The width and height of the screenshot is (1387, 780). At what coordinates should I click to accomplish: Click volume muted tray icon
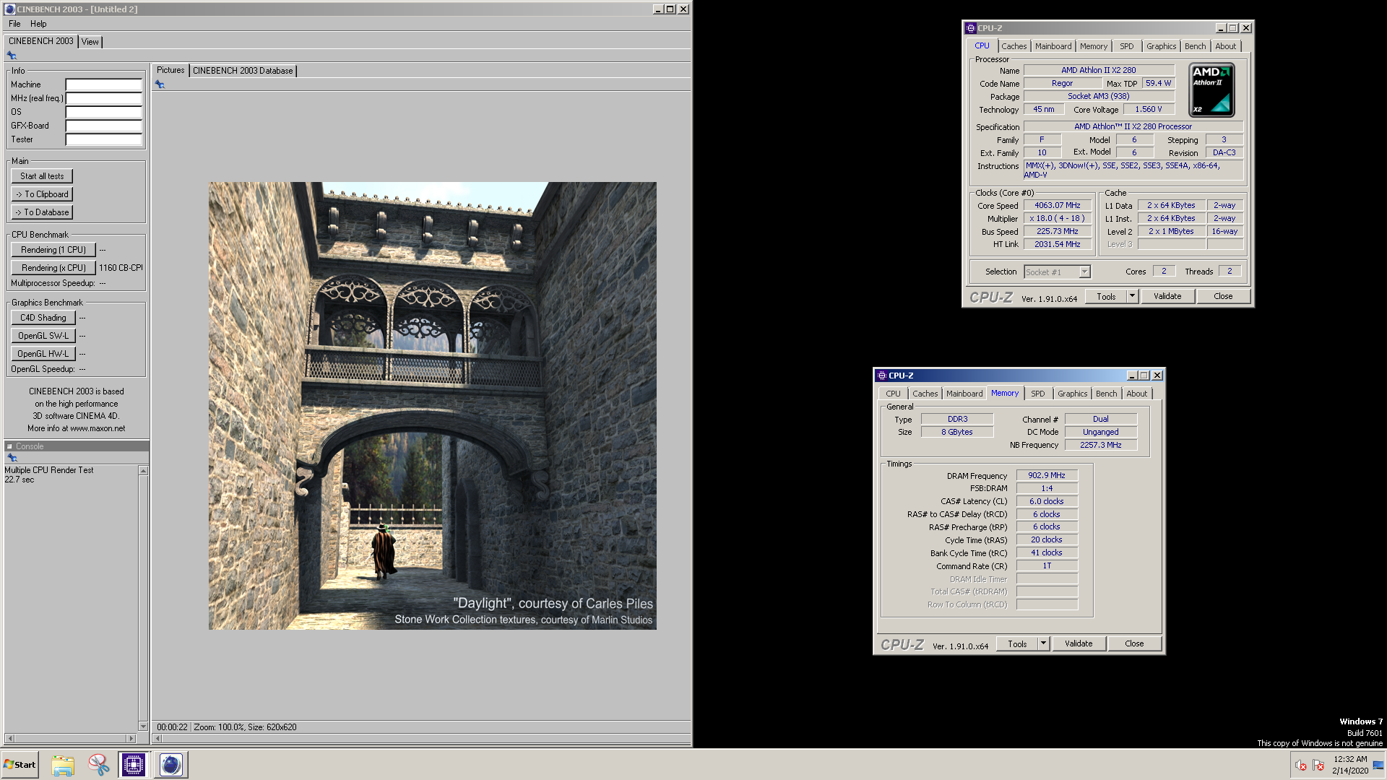pyautogui.click(x=1301, y=766)
